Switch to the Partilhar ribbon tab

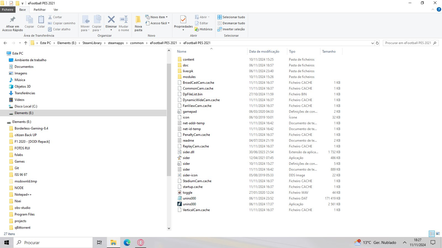pyautogui.click(x=40, y=10)
